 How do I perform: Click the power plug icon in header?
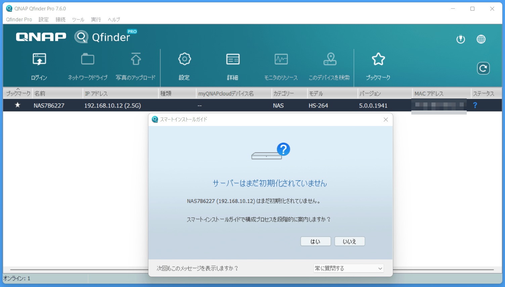click(x=461, y=39)
